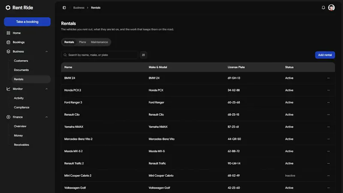The width and height of the screenshot is (343, 193).
Task: Open row actions for BMW Z4
Action: click(x=328, y=78)
